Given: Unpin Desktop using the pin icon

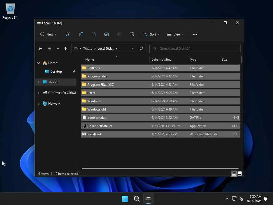Looking at the screenshot, I should [74, 72].
